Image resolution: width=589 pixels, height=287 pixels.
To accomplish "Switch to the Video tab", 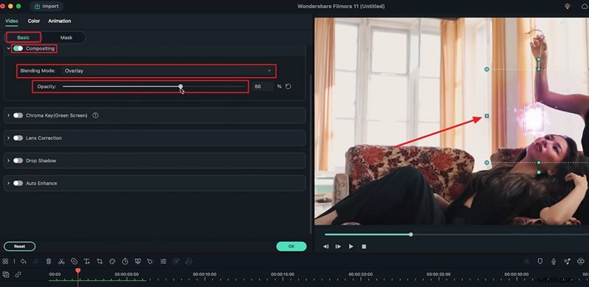I will click(12, 21).
